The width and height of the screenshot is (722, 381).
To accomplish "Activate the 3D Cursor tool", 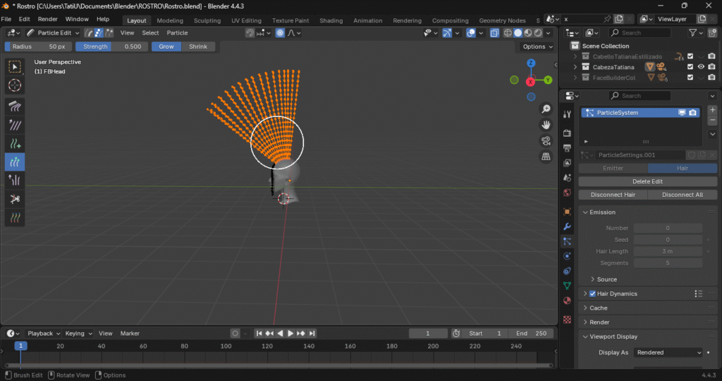I will pyautogui.click(x=15, y=85).
